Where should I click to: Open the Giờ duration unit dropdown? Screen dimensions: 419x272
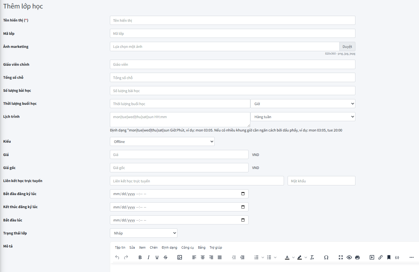coord(303,104)
